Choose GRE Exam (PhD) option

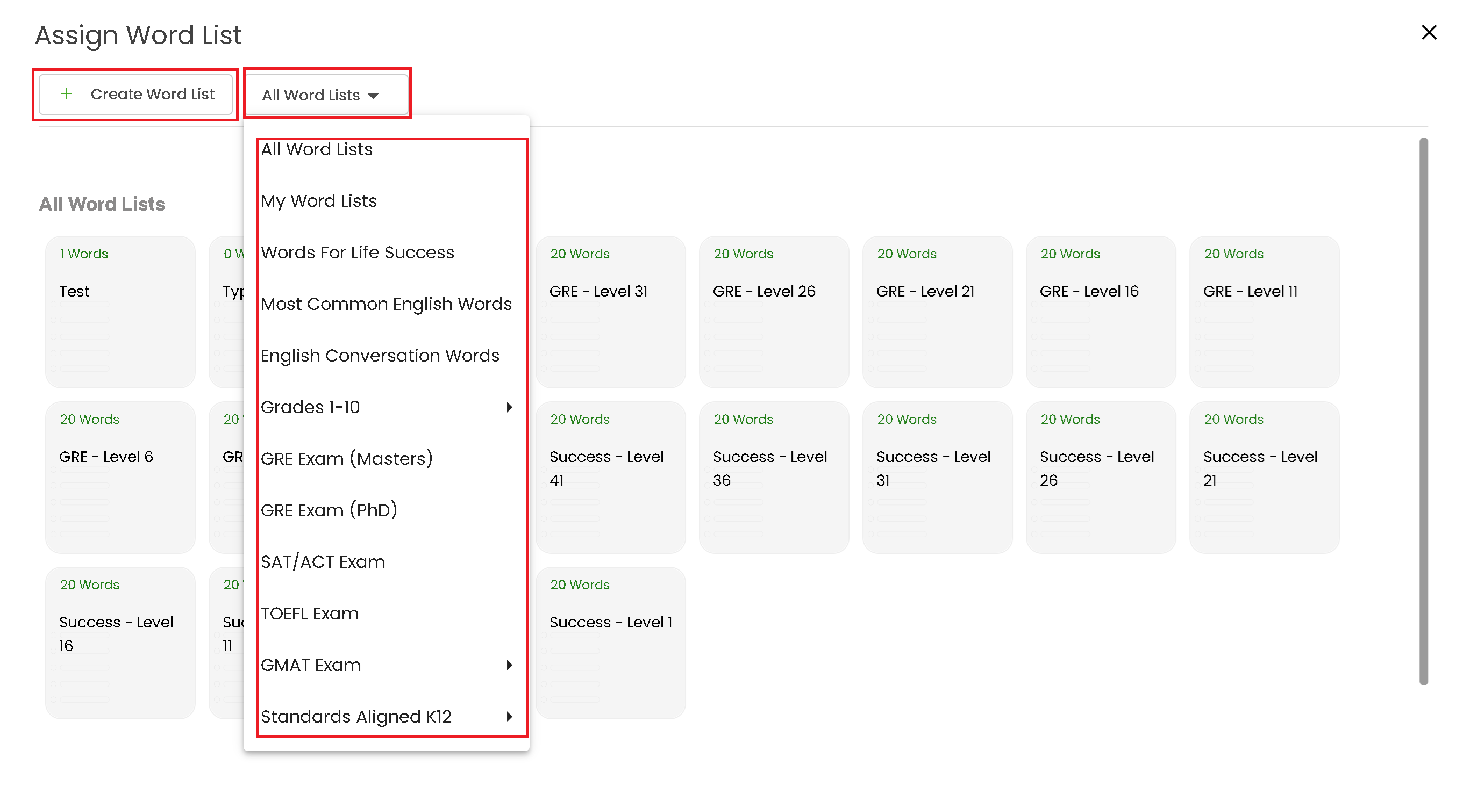[x=329, y=510]
